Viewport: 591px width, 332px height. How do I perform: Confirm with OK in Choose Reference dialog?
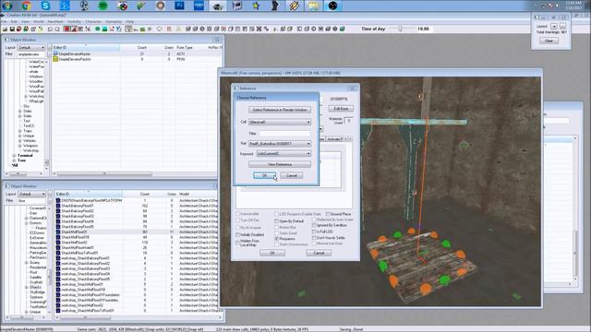[x=264, y=175]
